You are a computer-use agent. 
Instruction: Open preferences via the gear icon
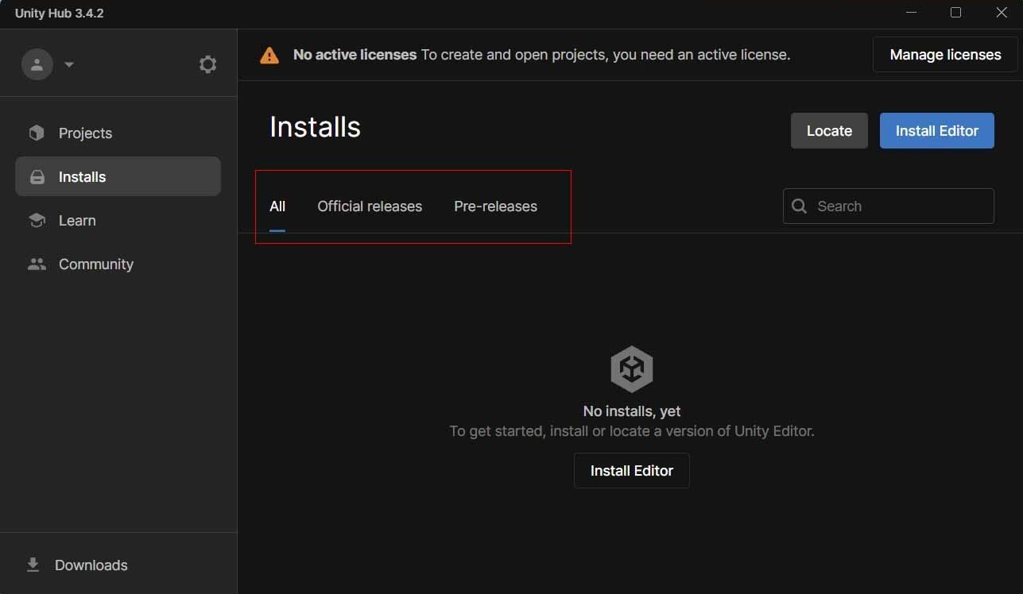pyautogui.click(x=207, y=64)
